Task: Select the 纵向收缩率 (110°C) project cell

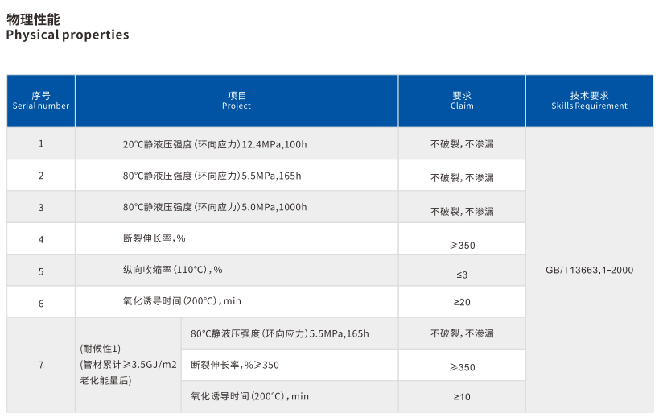Action: pos(172,270)
